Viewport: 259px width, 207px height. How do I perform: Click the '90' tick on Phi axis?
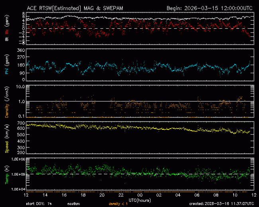pos(22,73)
